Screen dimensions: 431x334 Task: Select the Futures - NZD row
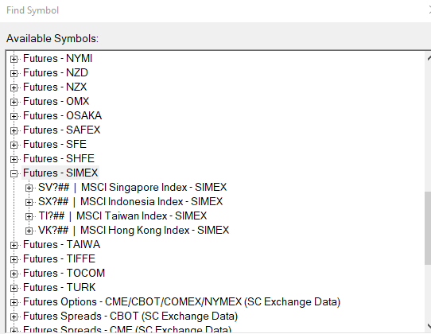pyautogui.click(x=56, y=73)
